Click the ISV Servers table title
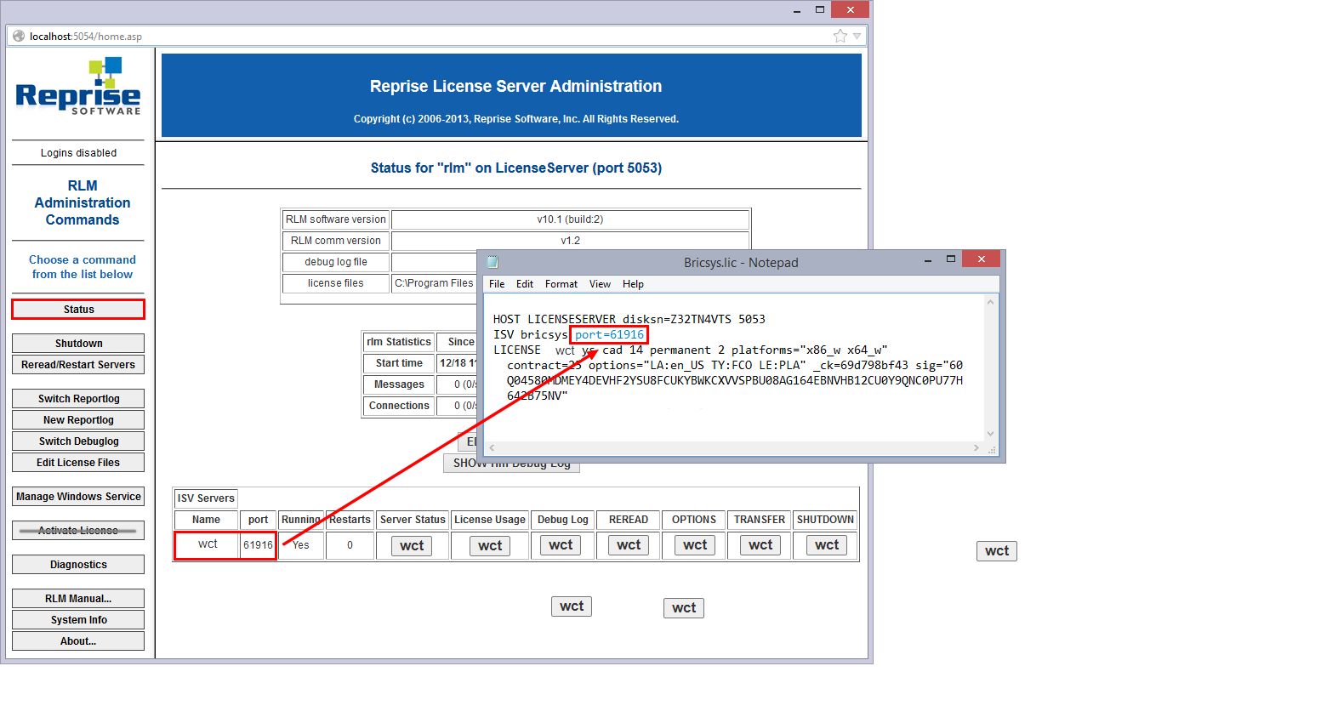1338x723 pixels. (x=206, y=498)
